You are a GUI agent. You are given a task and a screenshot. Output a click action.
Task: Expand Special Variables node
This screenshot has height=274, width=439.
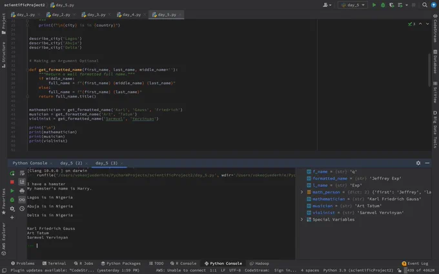click(x=302, y=219)
